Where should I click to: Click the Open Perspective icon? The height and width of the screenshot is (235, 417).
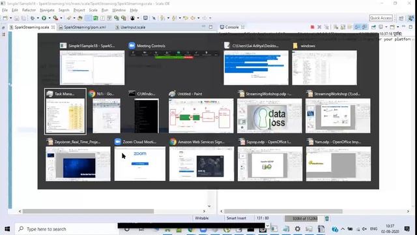[401, 18]
